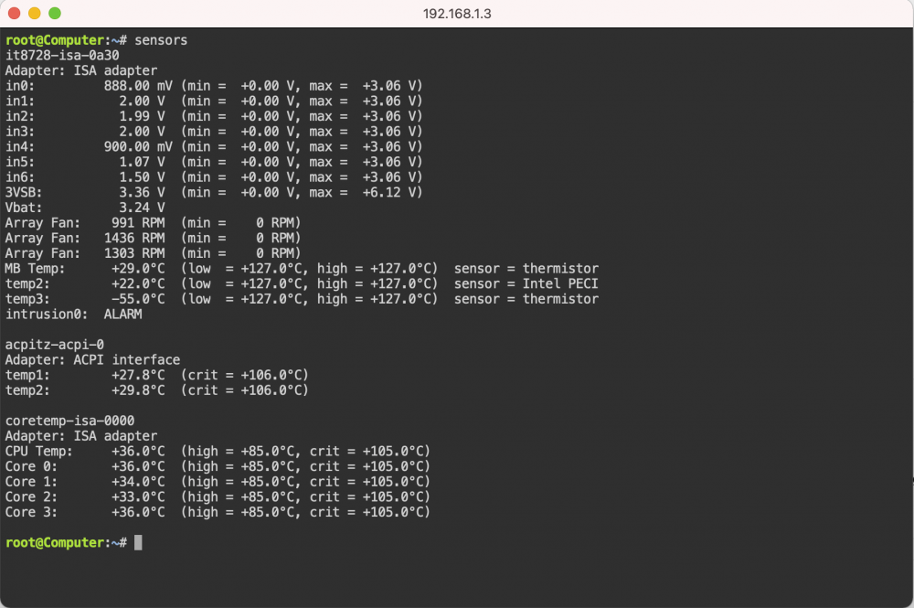
Task: Click the in6 value '1.50 V'
Action: pyautogui.click(x=143, y=176)
